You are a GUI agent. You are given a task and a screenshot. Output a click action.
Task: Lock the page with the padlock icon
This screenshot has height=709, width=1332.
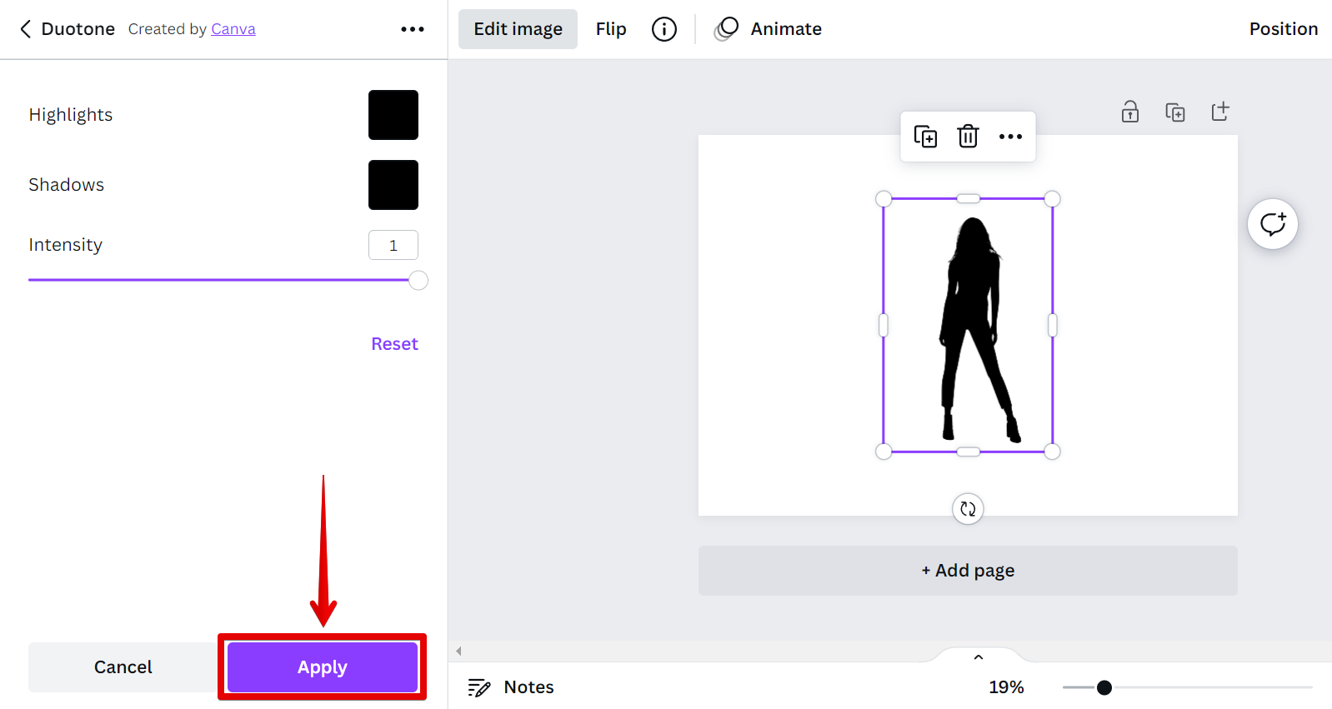click(1130, 112)
